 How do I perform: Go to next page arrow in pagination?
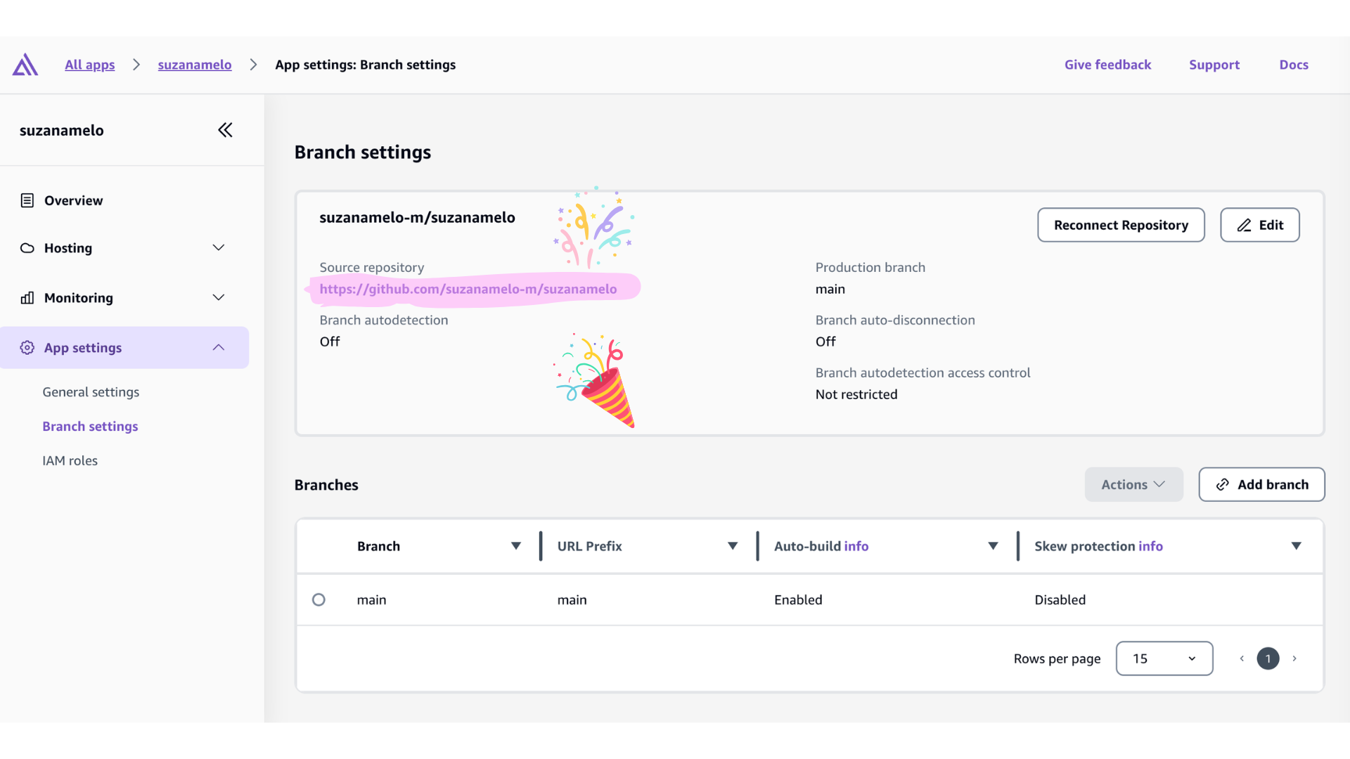pos(1294,659)
